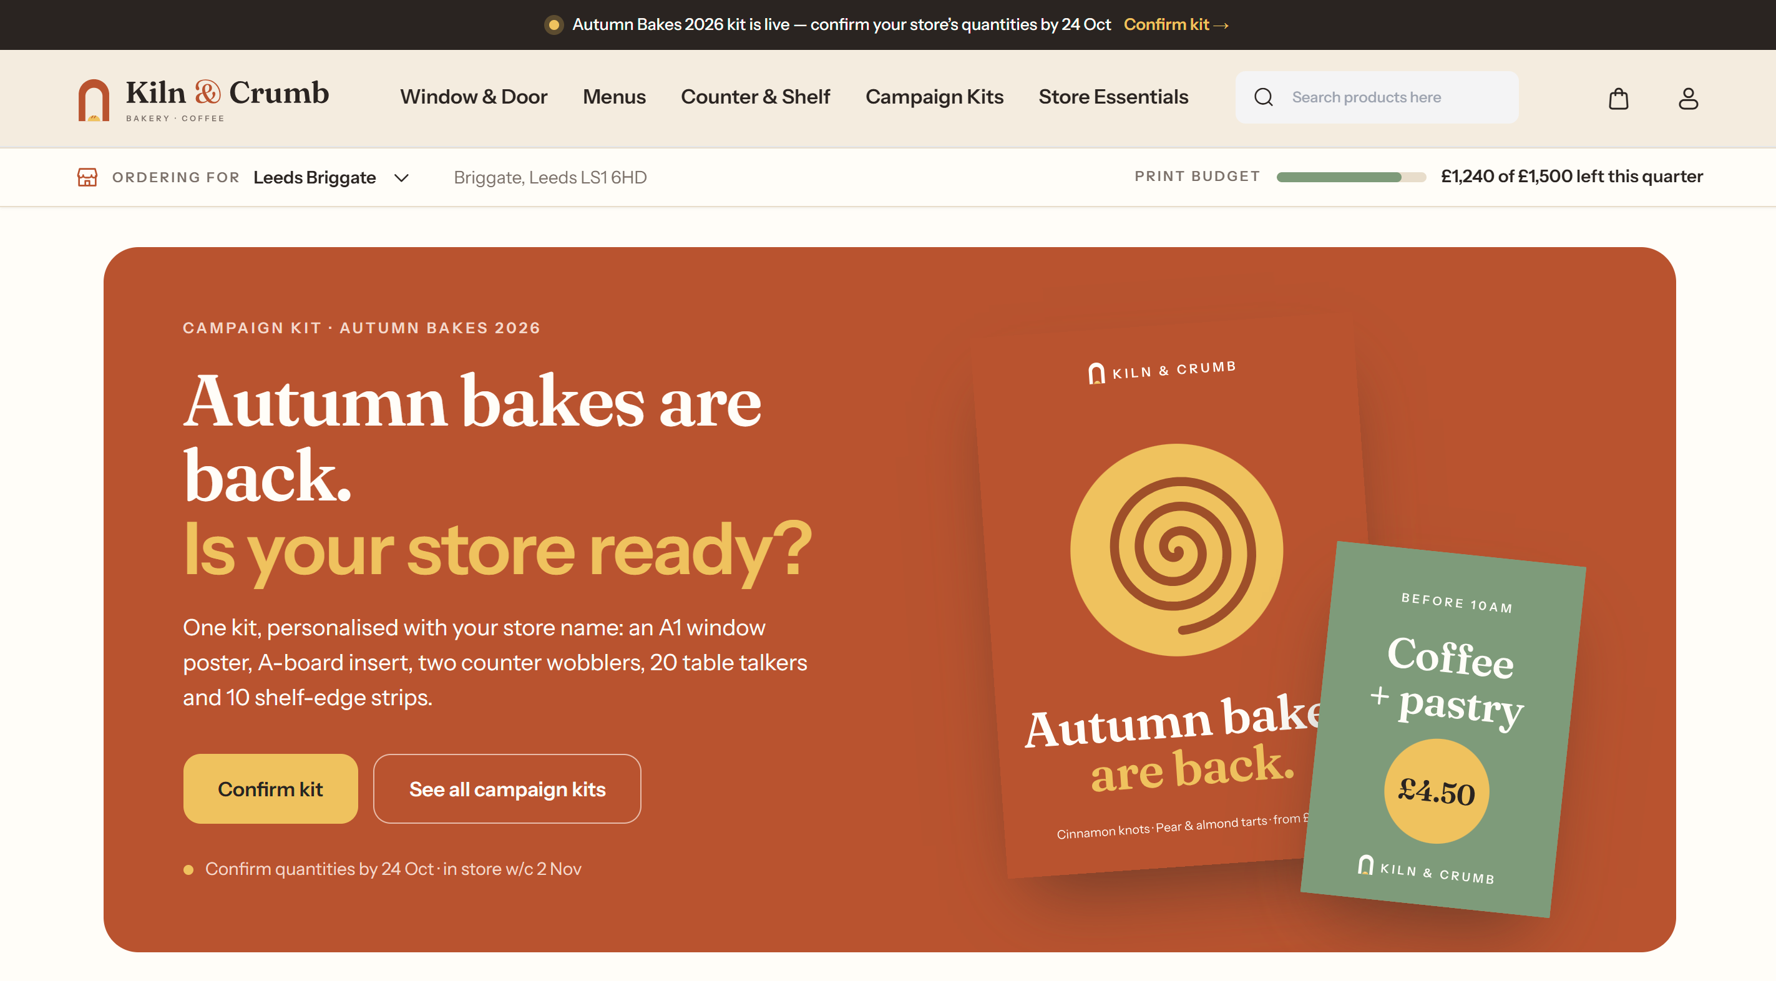The width and height of the screenshot is (1776, 981).
Task: Open the Menus nav item
Action: (613, 97)
